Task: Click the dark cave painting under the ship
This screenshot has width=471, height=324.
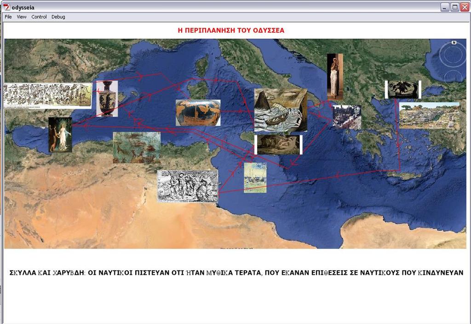Action: click(278, 145)
